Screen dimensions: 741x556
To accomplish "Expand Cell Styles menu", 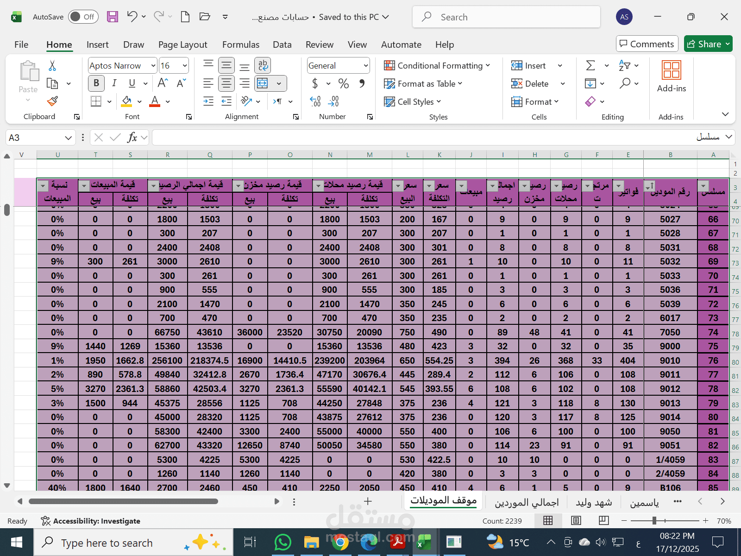I will point(412,101).
